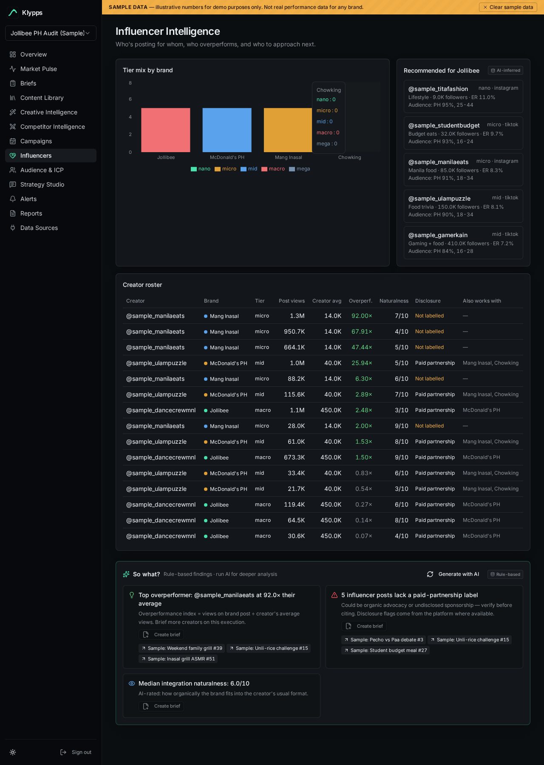Open the Reports menu item

click(51, 213)
